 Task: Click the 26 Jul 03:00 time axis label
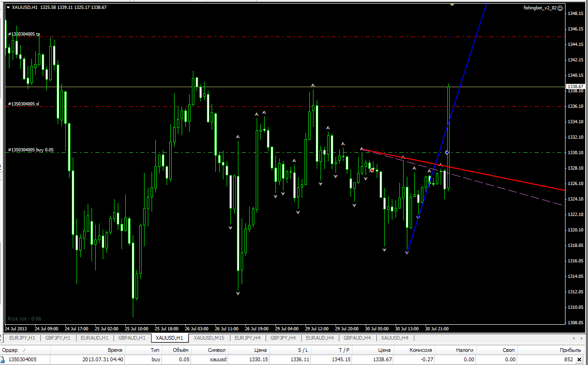[x=197, y=328]
